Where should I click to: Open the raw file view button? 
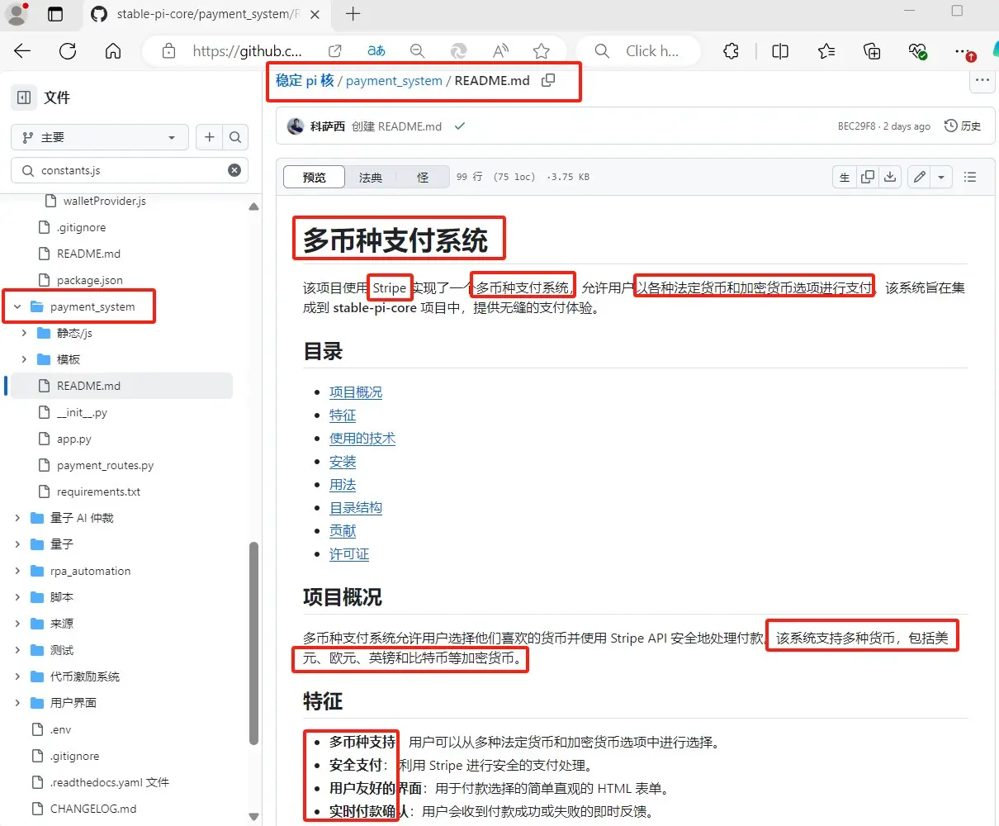(845, 177)
